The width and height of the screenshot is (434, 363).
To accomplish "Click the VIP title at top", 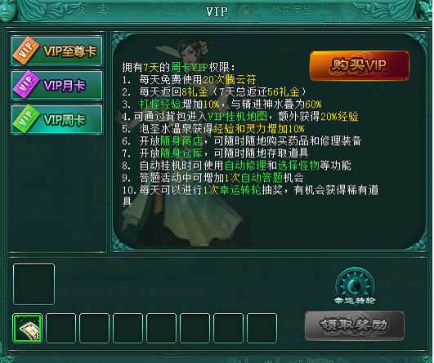I will 217,12.
